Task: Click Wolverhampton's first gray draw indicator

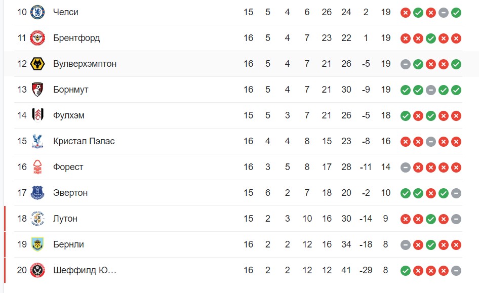Action: tap(406, 64)
